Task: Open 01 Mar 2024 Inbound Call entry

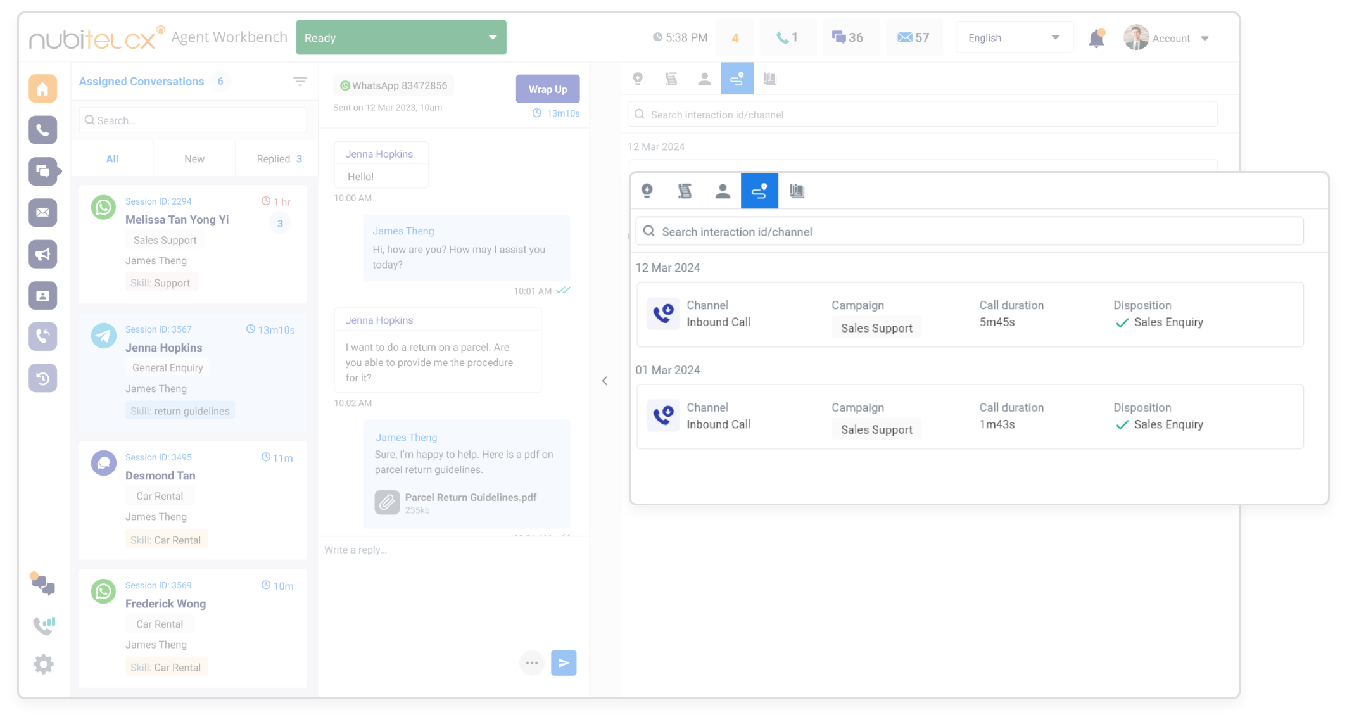Action: point(970,417)
